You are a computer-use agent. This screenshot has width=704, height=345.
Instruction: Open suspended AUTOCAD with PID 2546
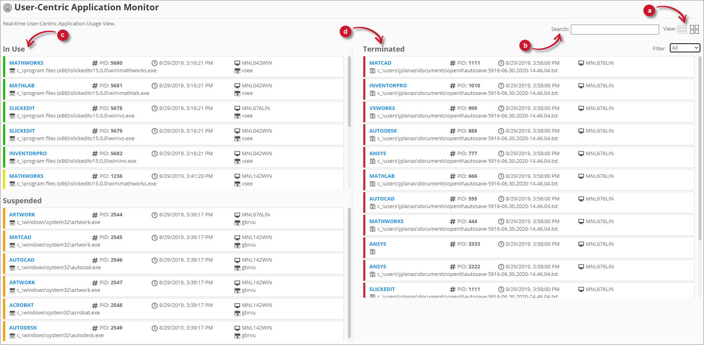(22, 260)
